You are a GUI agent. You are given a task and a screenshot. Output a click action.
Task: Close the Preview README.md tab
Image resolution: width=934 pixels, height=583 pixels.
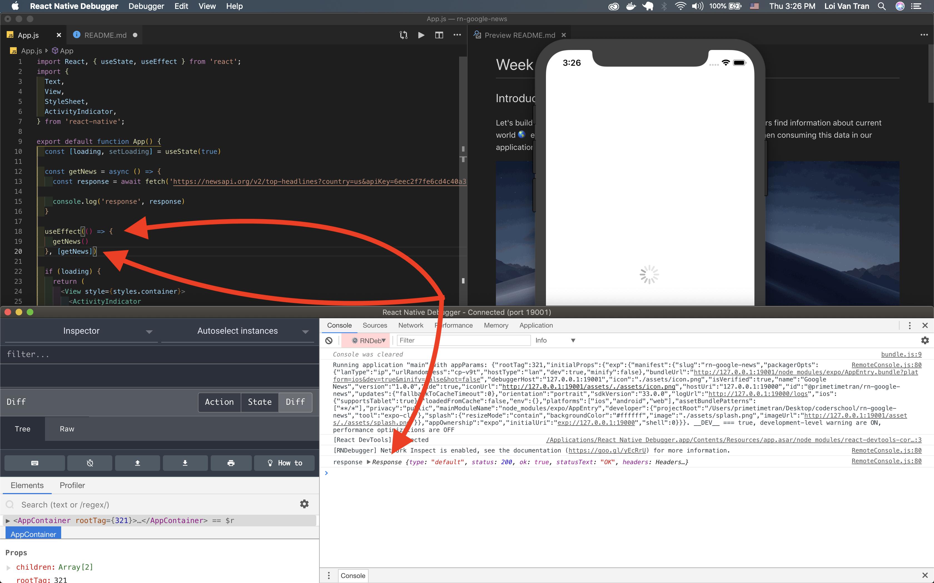(563, 35)
